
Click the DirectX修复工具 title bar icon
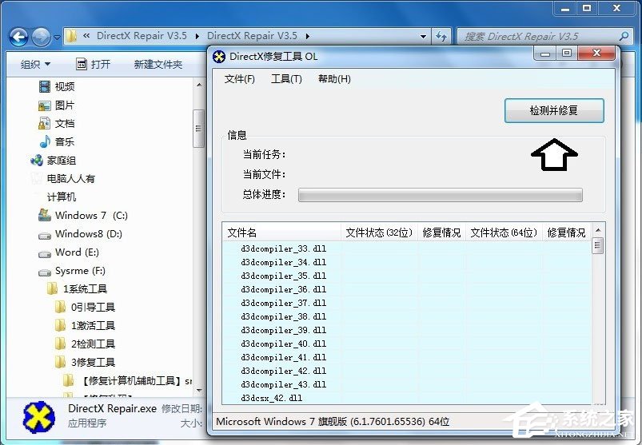point(219,56)
